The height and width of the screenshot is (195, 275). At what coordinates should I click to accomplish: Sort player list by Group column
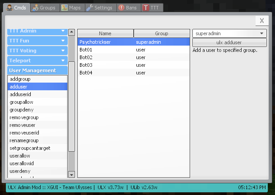[162, 33]
